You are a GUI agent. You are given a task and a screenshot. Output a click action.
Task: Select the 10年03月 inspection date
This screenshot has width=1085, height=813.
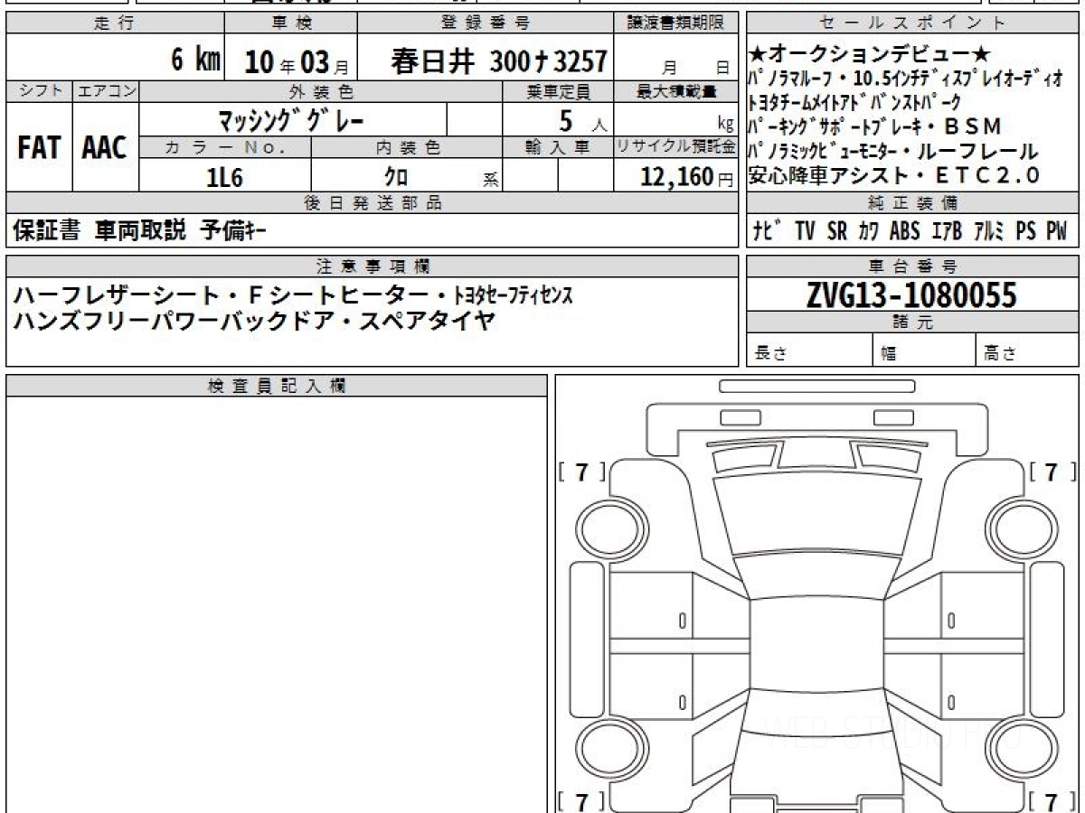point(297,61)
